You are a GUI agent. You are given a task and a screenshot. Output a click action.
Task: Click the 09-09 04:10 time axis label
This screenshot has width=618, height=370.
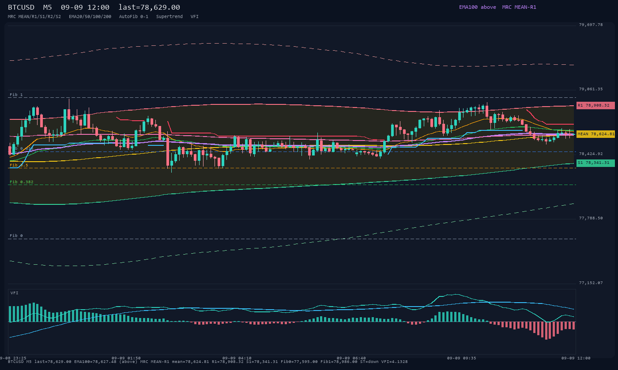point(237,358)
